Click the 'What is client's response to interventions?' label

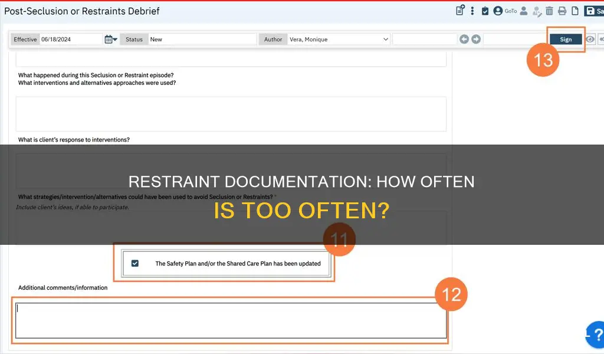74,140
